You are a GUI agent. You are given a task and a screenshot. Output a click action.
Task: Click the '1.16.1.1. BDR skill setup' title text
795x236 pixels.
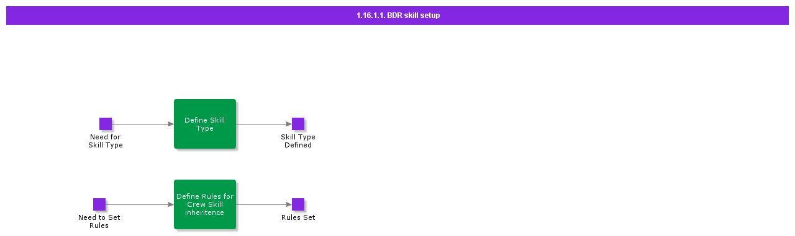(398, 15)
